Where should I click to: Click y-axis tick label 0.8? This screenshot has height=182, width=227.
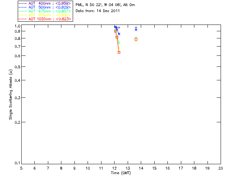coord(17,38)
